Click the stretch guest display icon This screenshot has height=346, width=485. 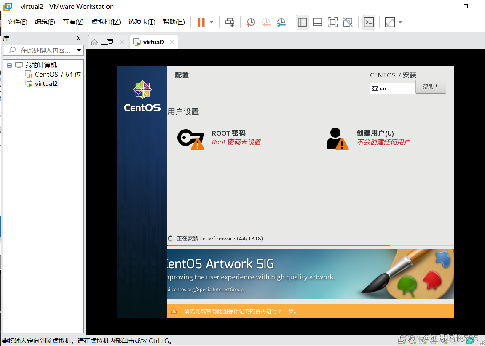pyautogui.click(x=390, y=22)
